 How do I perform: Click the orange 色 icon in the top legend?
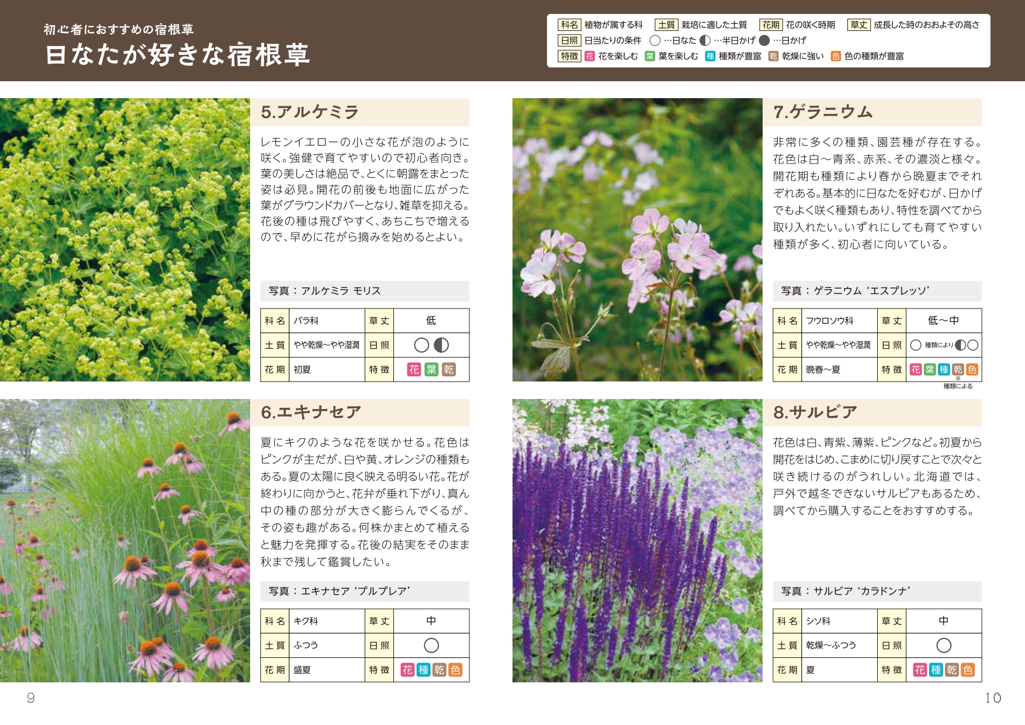(836, 56)
